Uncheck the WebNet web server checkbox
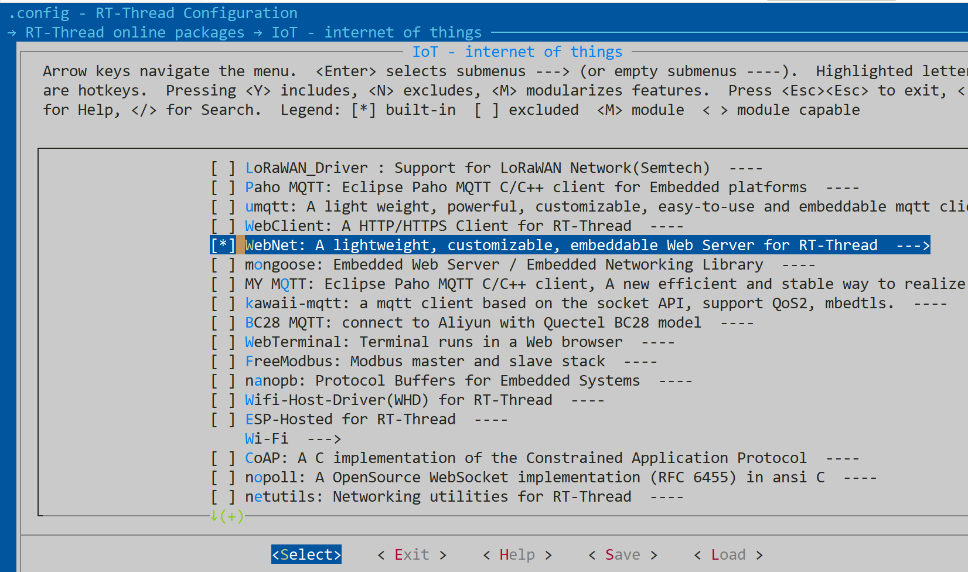 coord(223,246)
